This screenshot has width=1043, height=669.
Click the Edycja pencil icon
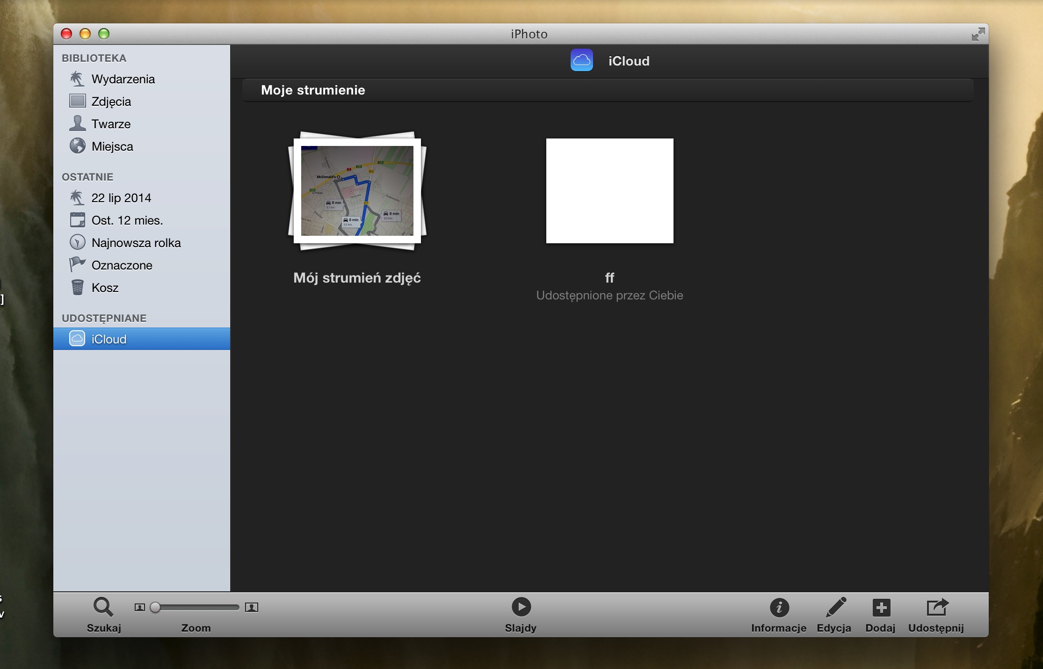coord(835,607)
